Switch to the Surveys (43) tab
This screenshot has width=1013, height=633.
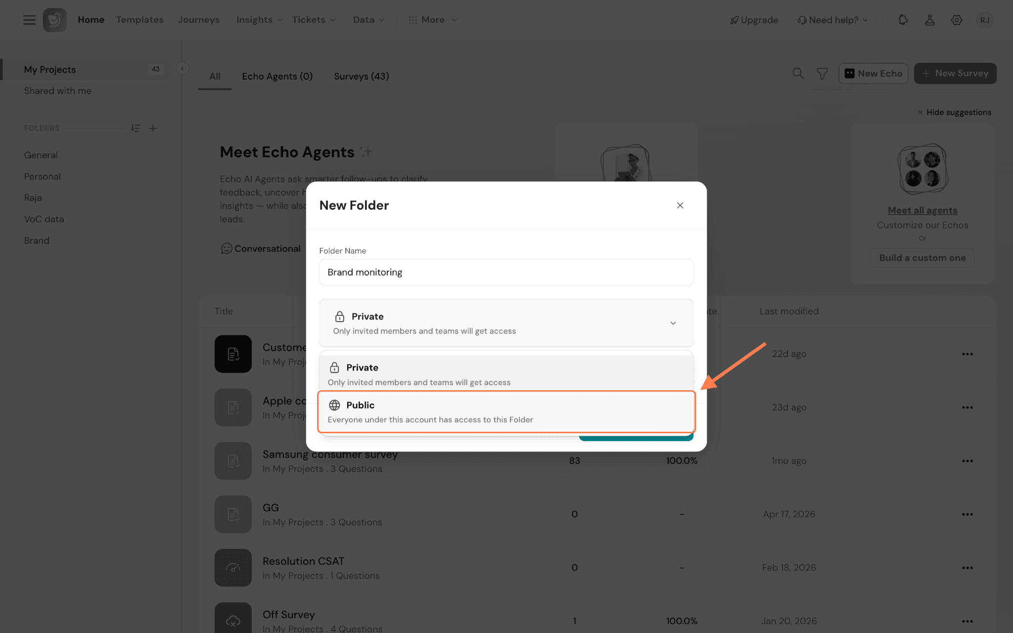[361, 76]
